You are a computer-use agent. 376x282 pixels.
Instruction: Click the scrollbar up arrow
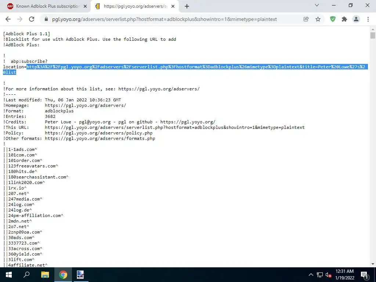pyautogui.click(x=373, y=29)
